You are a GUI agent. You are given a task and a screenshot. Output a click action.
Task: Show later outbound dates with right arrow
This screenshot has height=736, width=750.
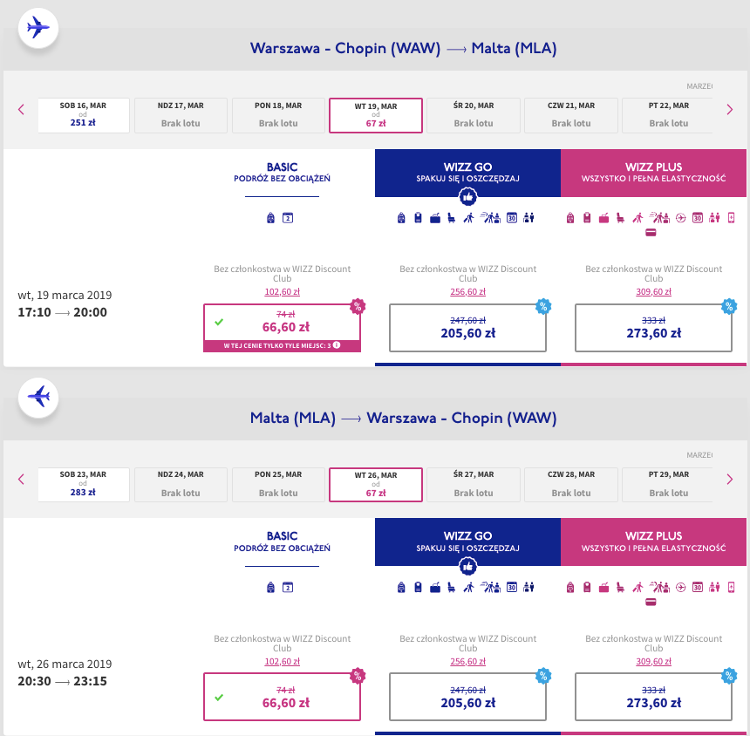pos(729,110)
